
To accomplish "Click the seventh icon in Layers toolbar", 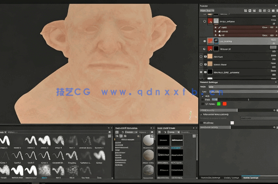I will point(273,10).
